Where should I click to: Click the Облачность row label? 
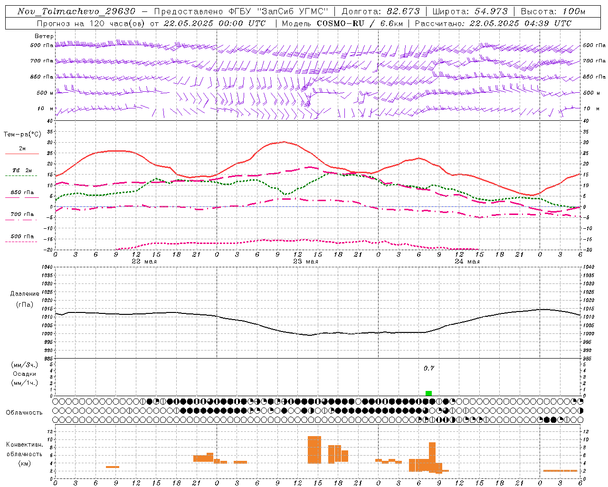24,412
